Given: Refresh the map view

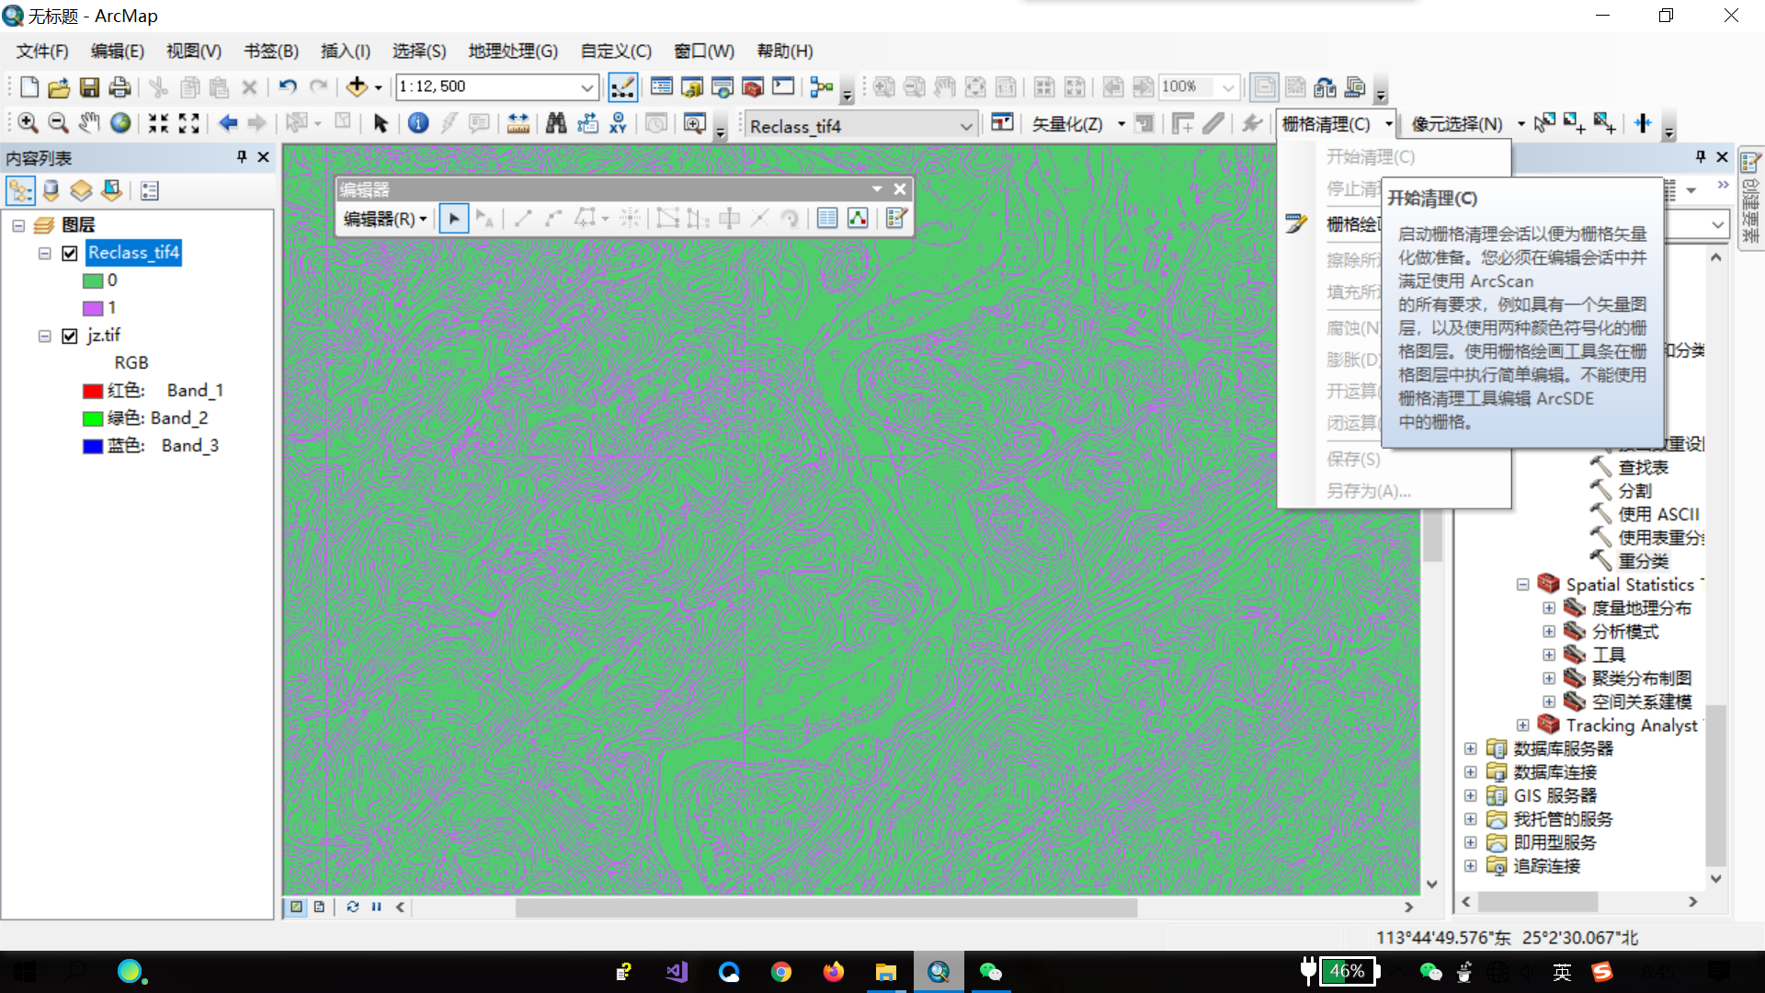Looking at the screenshot, I should [353, 907].
